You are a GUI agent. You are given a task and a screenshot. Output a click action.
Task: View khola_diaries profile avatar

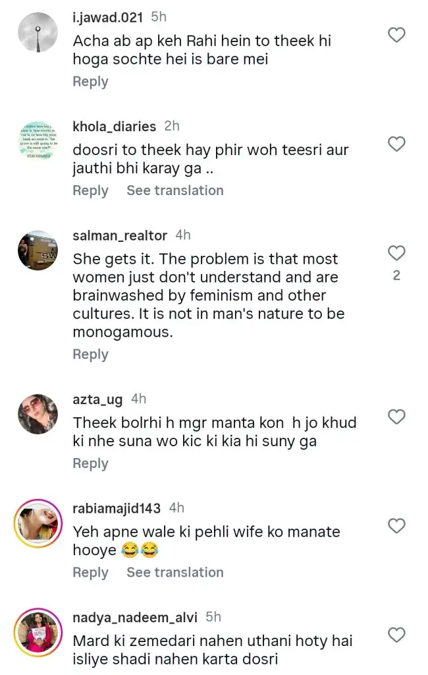38,140
